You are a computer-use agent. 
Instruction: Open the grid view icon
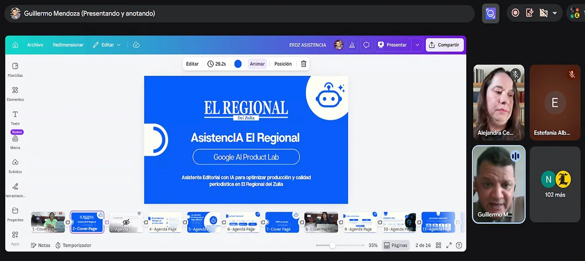point(438,245)
